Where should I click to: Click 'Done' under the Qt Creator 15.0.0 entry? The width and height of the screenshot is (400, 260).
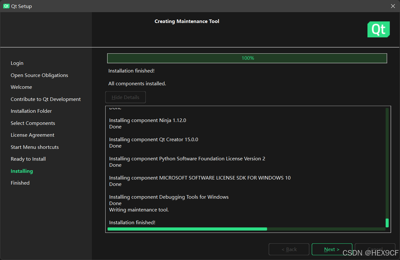coord(115,146)
